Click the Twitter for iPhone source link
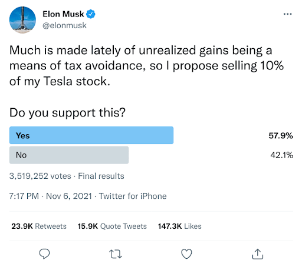 click(133, 196)
